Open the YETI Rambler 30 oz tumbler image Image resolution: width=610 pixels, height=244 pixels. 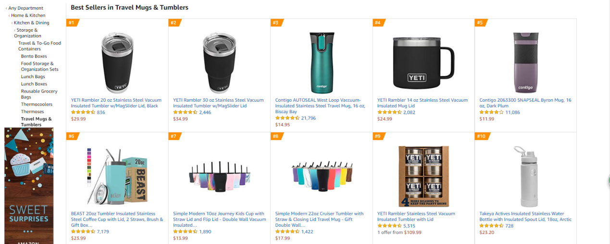pyautogui.click(x=219, y=62)
